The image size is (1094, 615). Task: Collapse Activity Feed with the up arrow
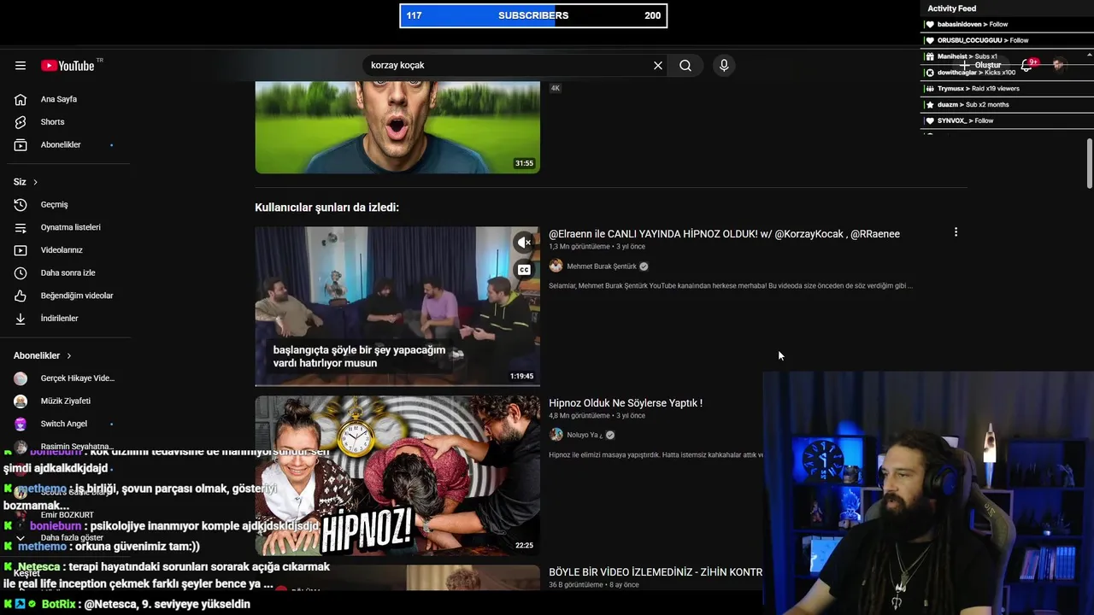pyautogui.click(x=1089, y=56)
